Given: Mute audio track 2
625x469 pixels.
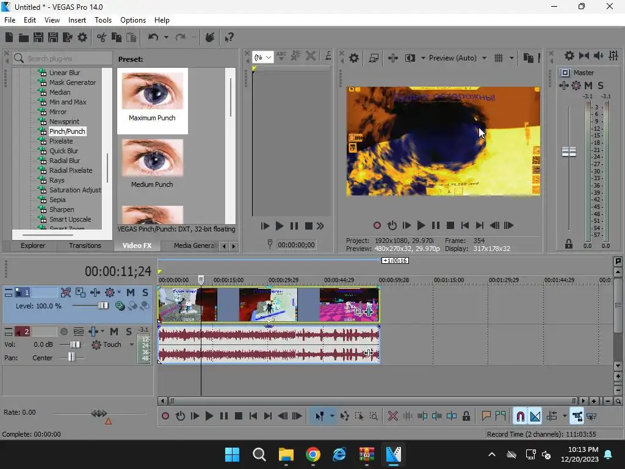Looking at the screenshot, I should point(114,332).
